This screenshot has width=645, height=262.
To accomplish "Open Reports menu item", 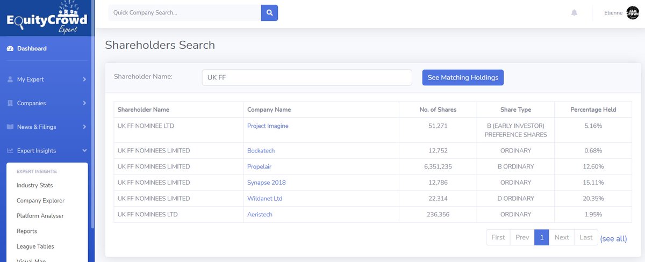I will pos(27,231).
